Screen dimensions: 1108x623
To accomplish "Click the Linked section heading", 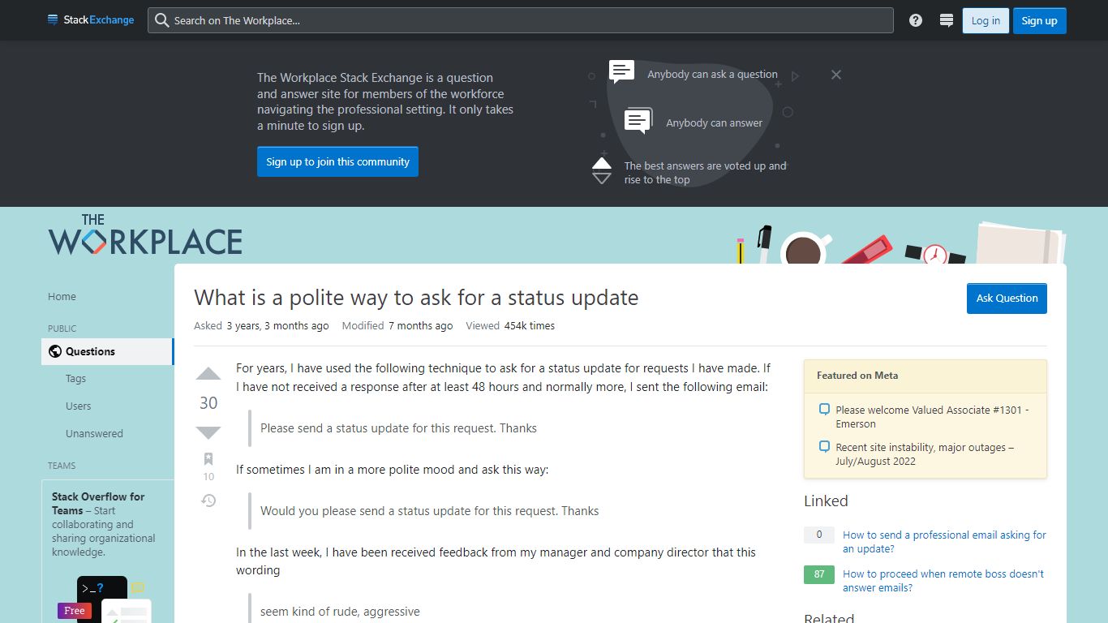I will point(826,501).
